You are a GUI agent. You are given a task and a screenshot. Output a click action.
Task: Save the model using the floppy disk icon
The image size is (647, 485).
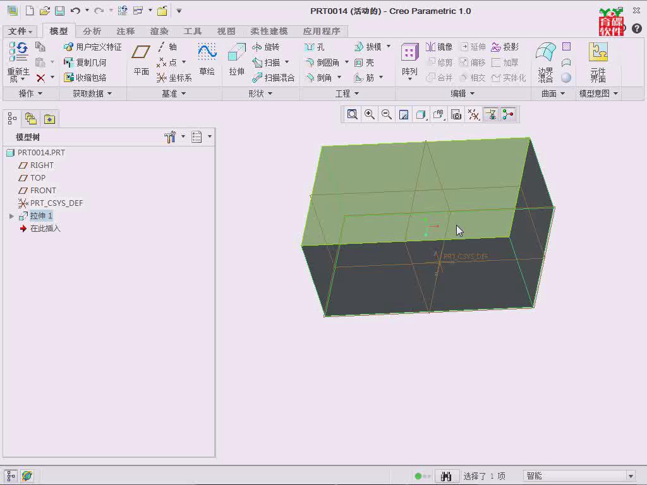coord(60,11)
